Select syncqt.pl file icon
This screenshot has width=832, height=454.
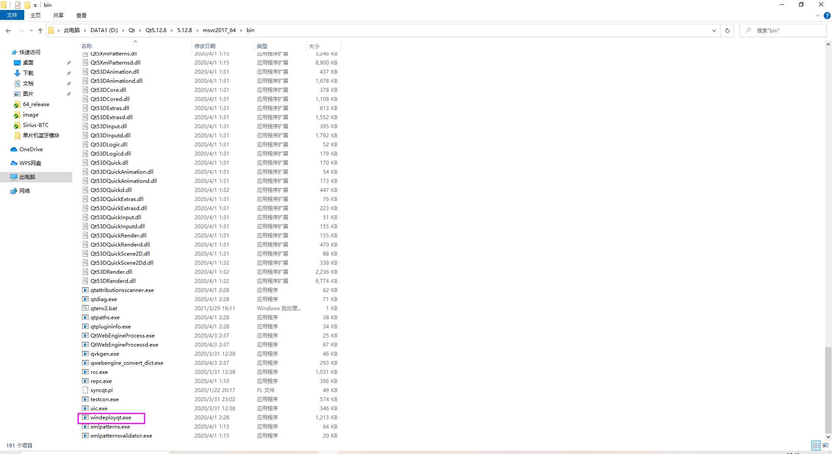[x=85, y=390]
